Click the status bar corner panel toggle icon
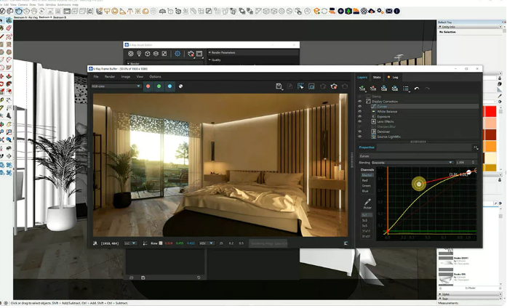The image size is (507, 308). [346, 243]
